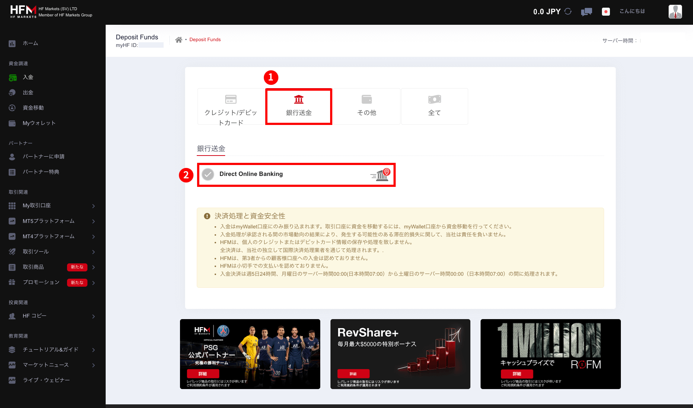Screen dimensions: 693x408
Task: Click the home breadcrumb icon
Action: pyautogui.click(x=179, y=39)
